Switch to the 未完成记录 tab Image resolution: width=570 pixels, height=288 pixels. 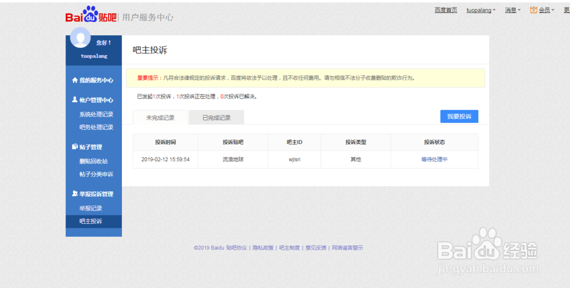(160, 118)
